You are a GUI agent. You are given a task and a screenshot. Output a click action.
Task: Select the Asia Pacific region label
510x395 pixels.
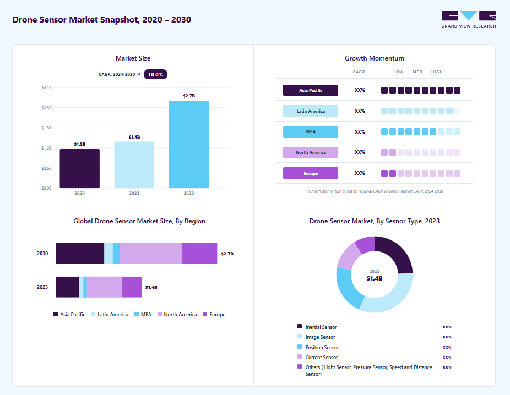[310, 90]
